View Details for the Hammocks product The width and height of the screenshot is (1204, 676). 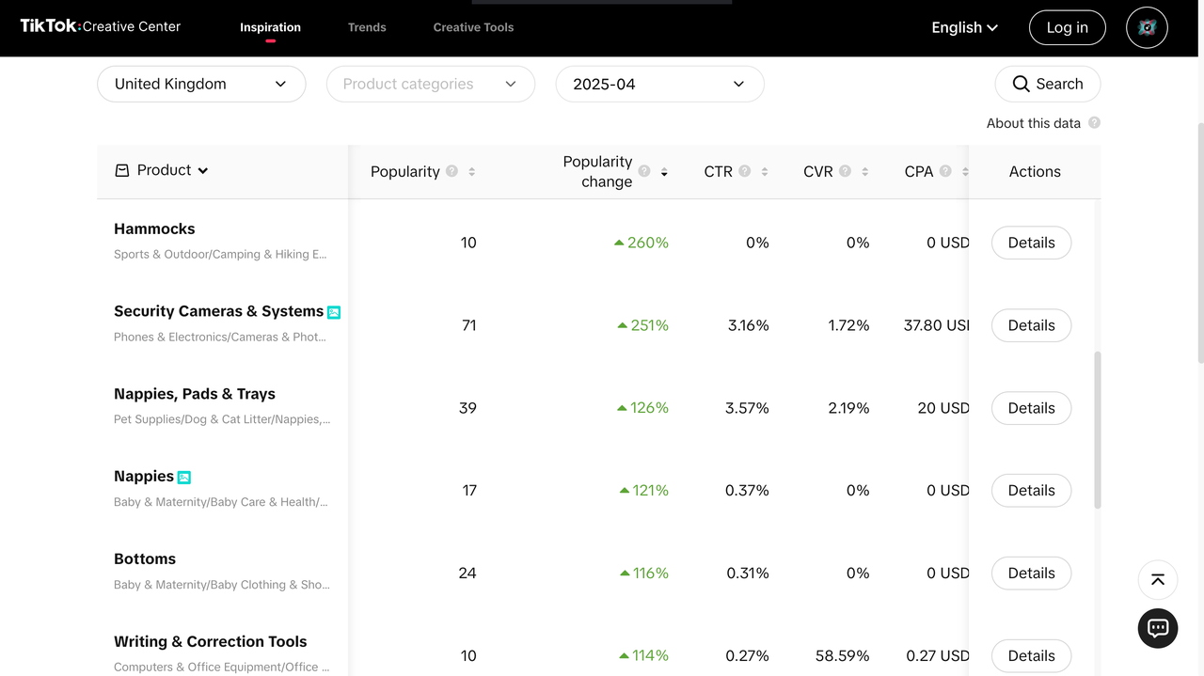[1031, 243]
